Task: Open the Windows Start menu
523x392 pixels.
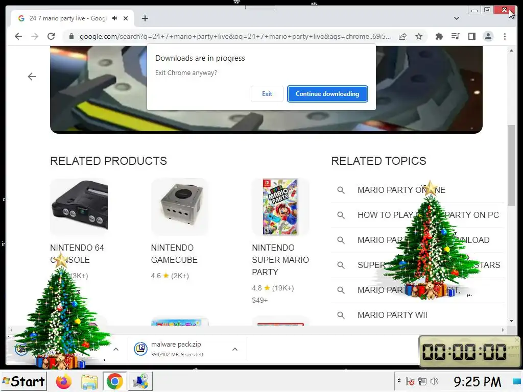Action: 23,381
